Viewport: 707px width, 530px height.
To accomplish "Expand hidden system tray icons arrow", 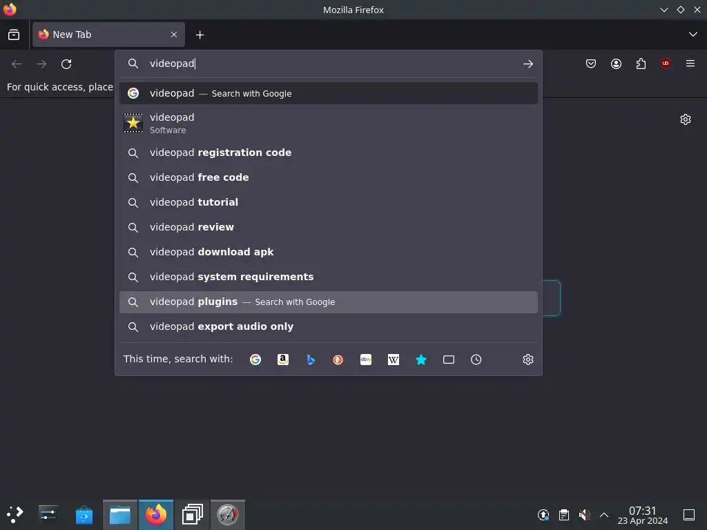I will [604, 515].
